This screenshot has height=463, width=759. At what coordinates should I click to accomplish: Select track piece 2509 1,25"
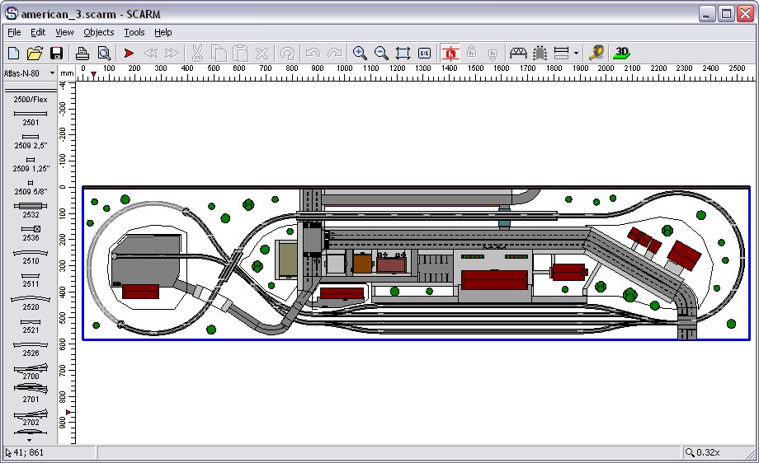[31, 164]
